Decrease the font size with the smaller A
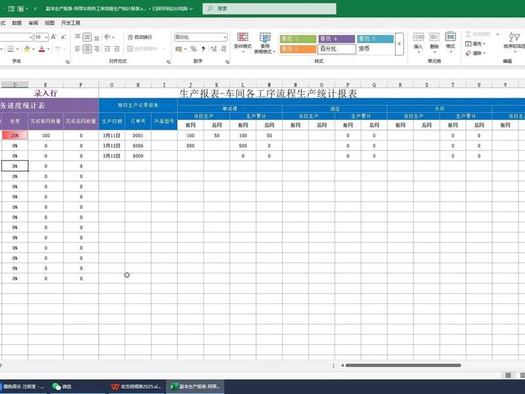This screenshot has width=525, height=394. pos(63,37)
